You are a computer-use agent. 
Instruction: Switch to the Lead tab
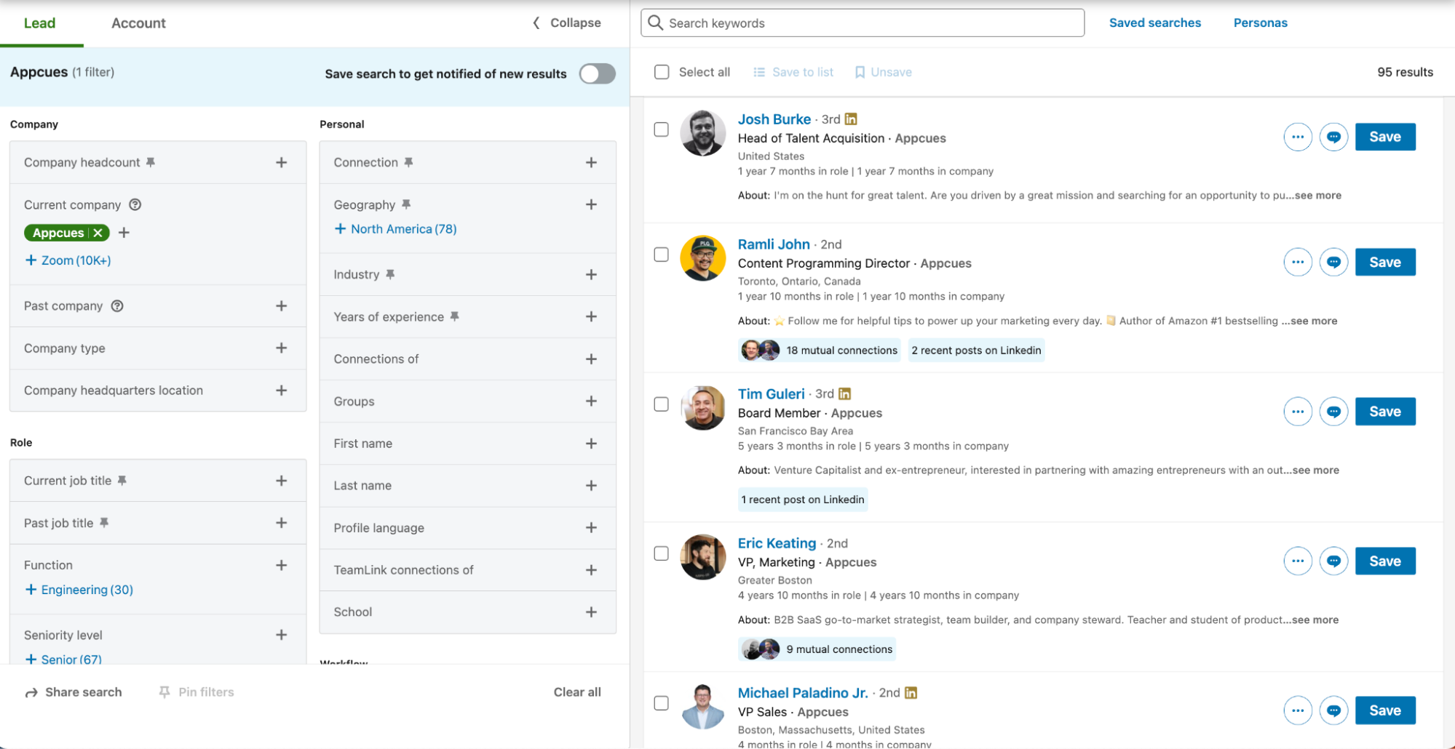pos(39,23)
